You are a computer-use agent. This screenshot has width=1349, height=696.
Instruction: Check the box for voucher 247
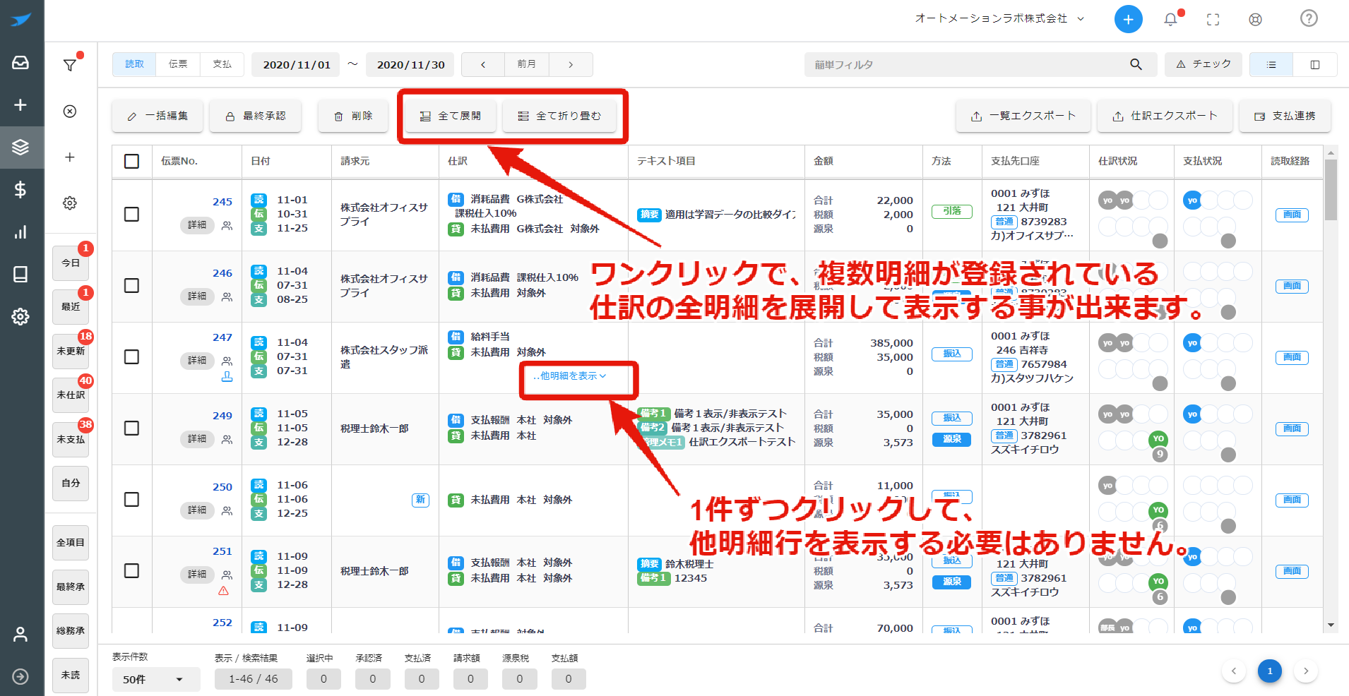click(x=131, y=356)
